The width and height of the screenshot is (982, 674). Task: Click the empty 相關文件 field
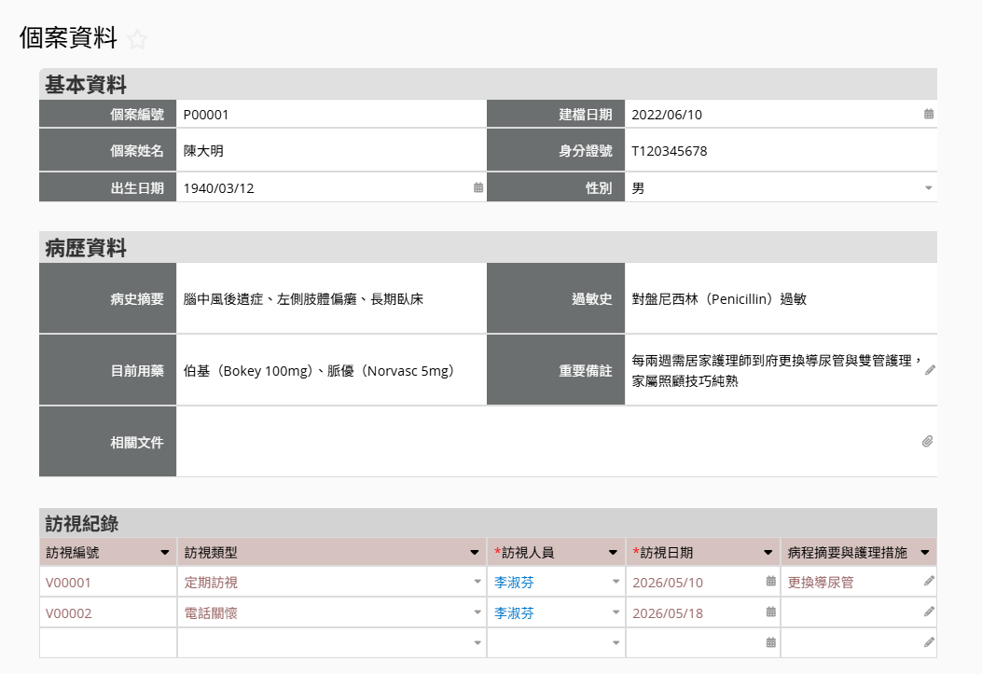coord(556,442)
